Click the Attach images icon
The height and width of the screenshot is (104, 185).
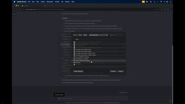(x=59, y=98)
